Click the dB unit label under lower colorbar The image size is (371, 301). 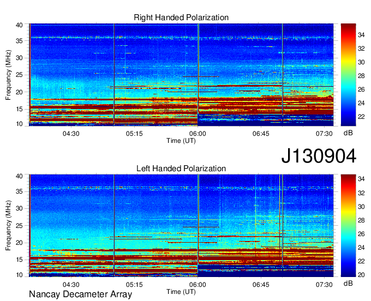(x=348, y=283)
